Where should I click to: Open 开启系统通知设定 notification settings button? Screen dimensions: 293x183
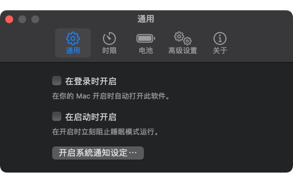98,153
